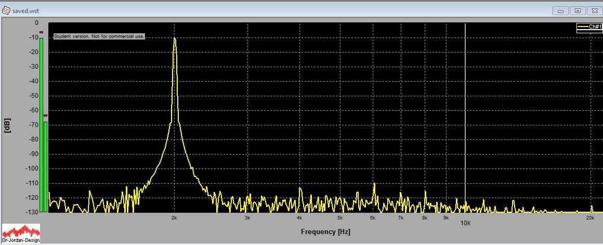Click the 5k frequency axis label
603x245 pixels.
point(340,218)
